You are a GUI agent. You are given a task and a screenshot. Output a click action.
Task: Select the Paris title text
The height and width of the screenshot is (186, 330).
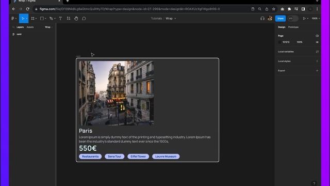(86, 131)
